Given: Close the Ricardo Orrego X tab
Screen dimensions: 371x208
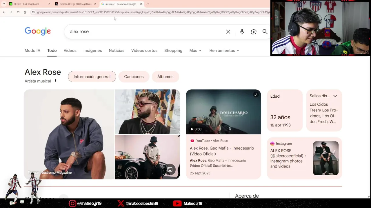Looking at the screenshot, I should 95,4.
